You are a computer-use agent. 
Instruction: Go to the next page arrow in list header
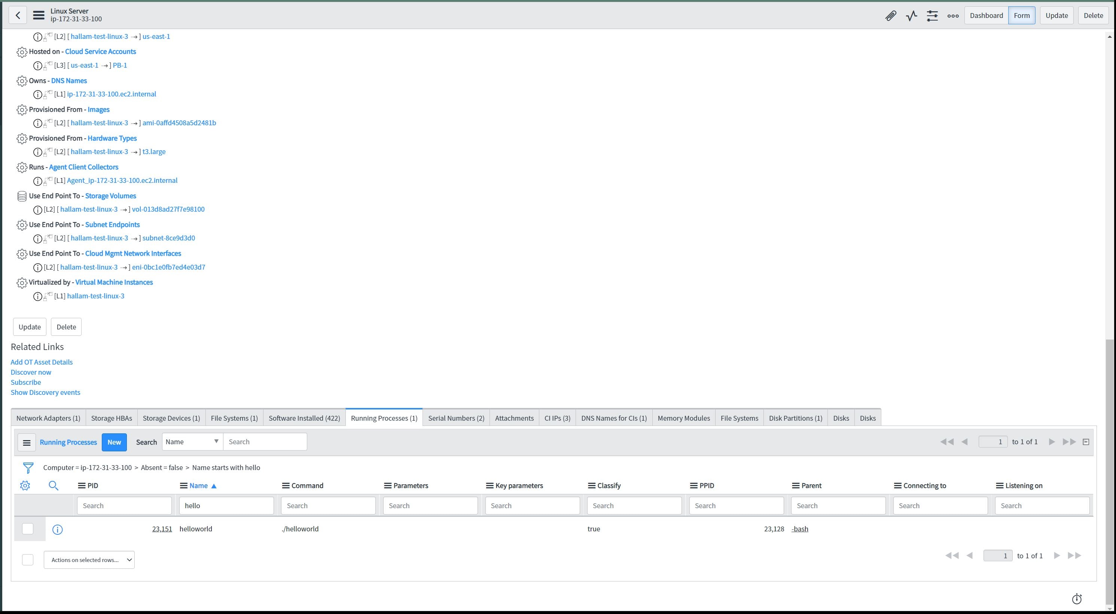click(1052, 442)
